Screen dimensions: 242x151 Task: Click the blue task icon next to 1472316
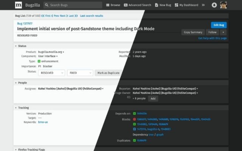135,129
